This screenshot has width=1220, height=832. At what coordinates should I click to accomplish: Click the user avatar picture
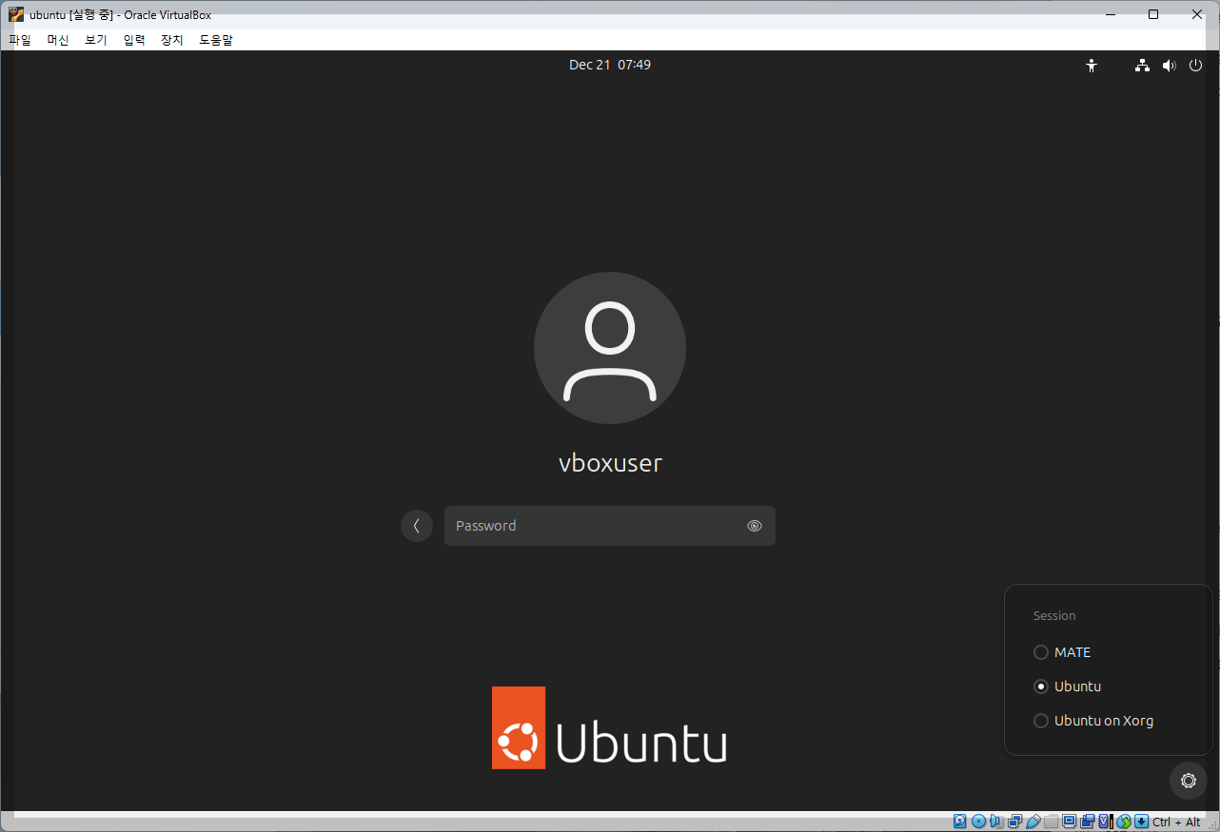(610, 348)
